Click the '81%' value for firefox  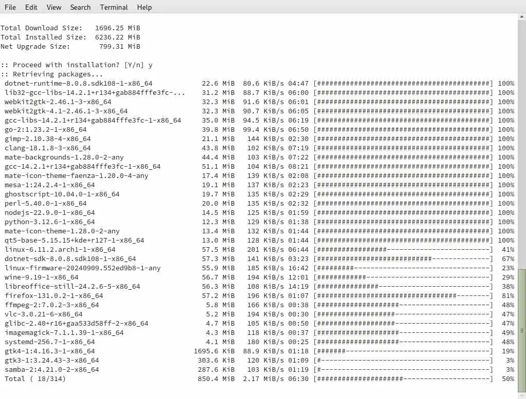click(x=508, y=296)
